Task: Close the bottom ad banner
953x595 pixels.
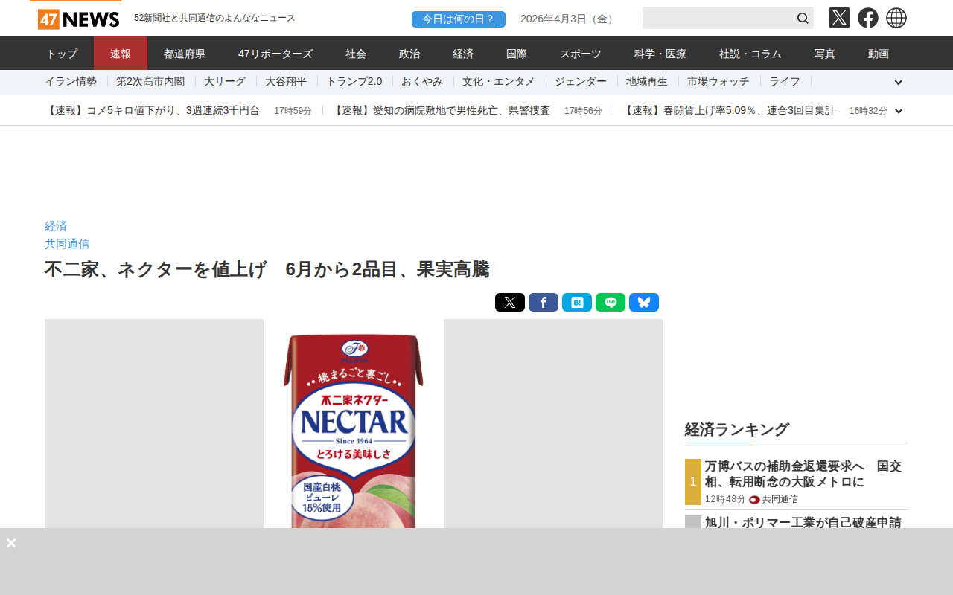Action: (11, 543)
